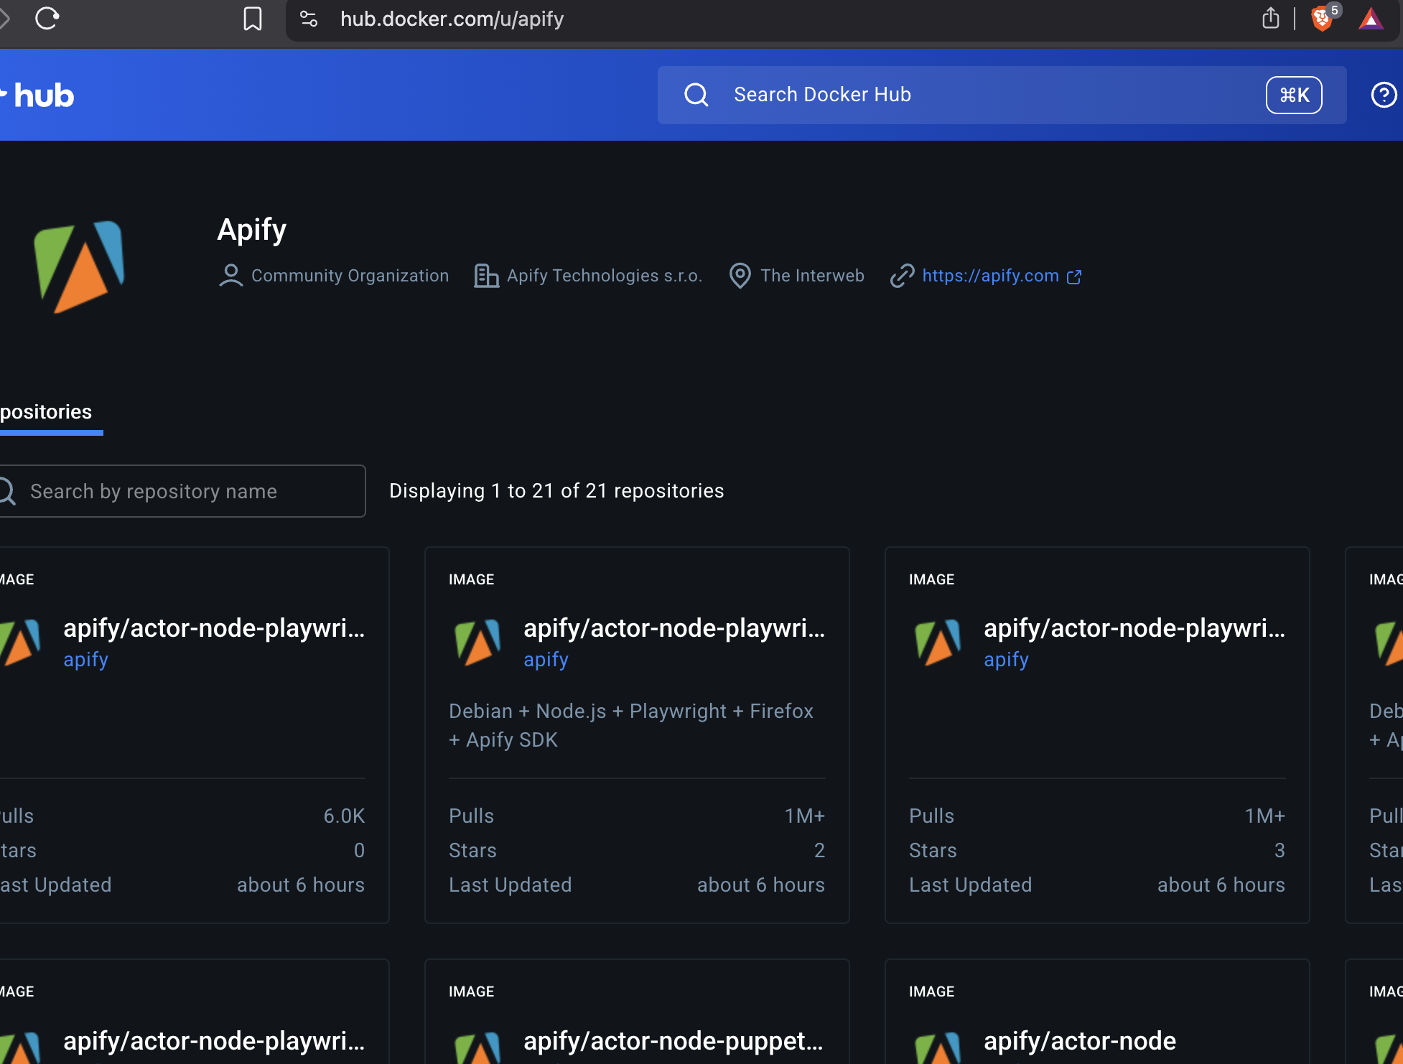This screenshot has width=1403, height=1064.
Task: Click 'about 6 hours' in the 3 stars card
Action: click(1221, 885)
